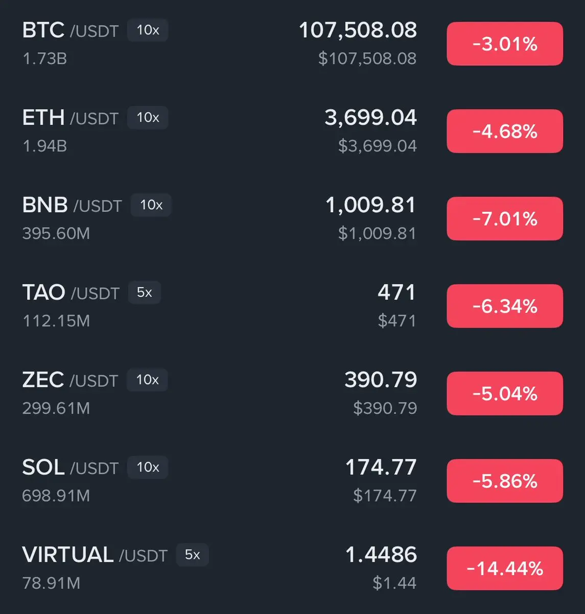Tap the -4.68% change badge for ETH
This screenshot has height=614, width=585.
coord(505,131)
